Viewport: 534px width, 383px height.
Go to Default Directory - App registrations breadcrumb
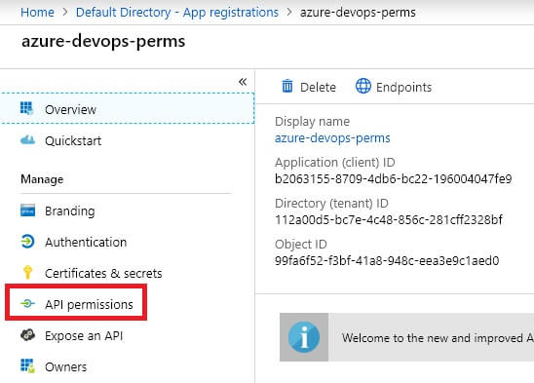point(177,13)
